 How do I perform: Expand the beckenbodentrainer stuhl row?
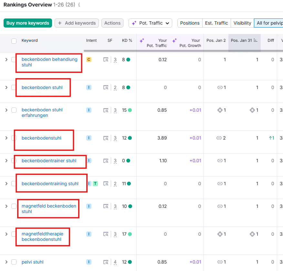(x=6, y=161)
